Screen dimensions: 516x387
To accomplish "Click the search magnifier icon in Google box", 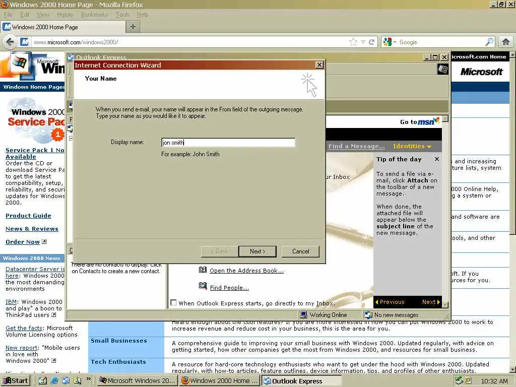I will point(489,42).
